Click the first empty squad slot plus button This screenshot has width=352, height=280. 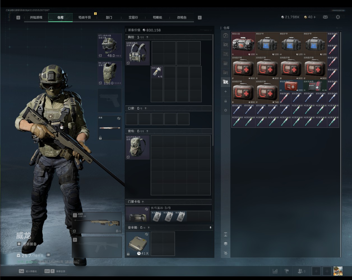click(x=316, y=271)
